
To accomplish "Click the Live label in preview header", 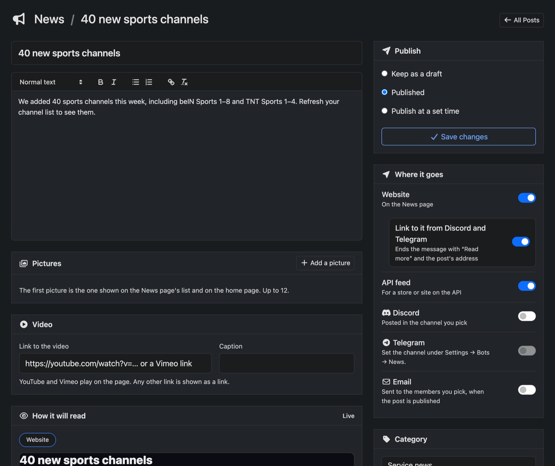I will tap(348, 416).
